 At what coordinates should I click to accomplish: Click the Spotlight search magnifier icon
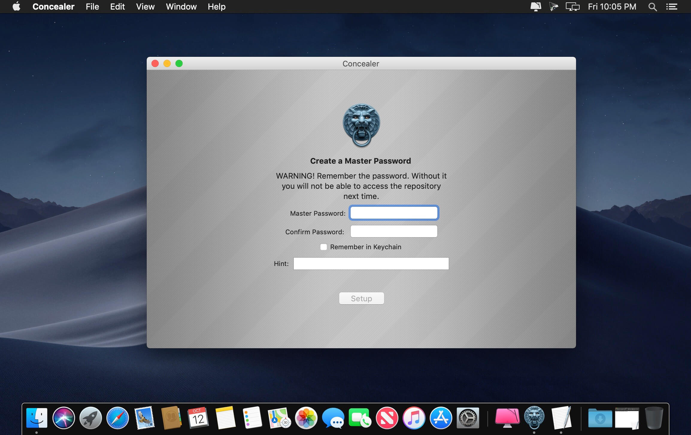(x=652, y=7)
